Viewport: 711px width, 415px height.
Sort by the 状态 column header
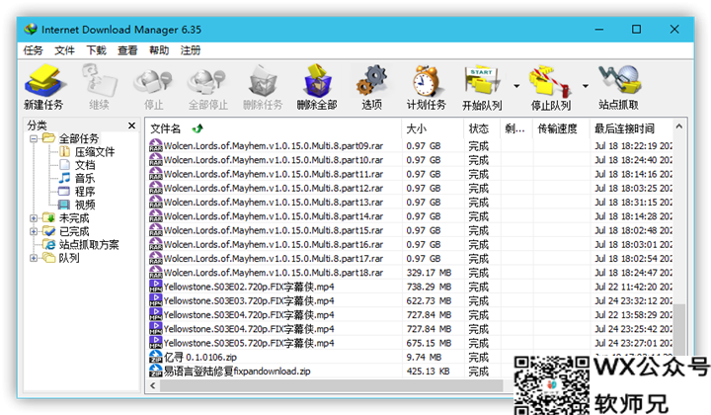tap(482, 128)
